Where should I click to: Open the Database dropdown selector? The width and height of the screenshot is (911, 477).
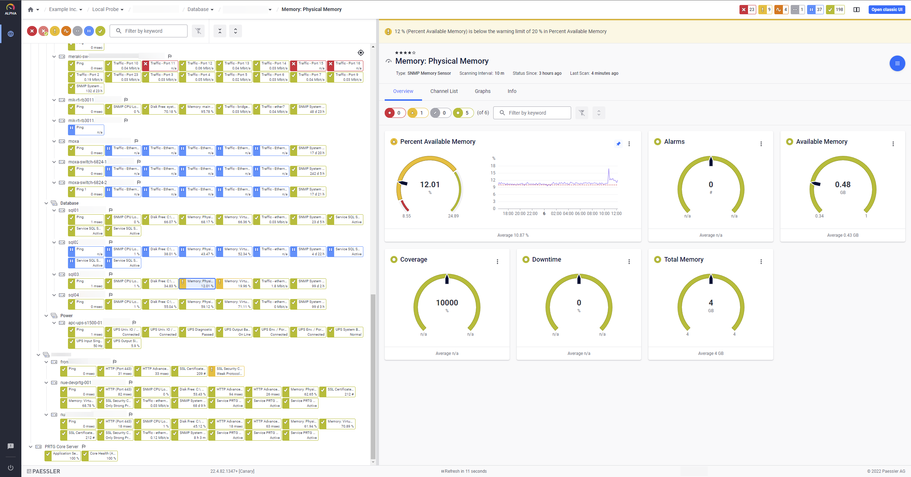199,9
